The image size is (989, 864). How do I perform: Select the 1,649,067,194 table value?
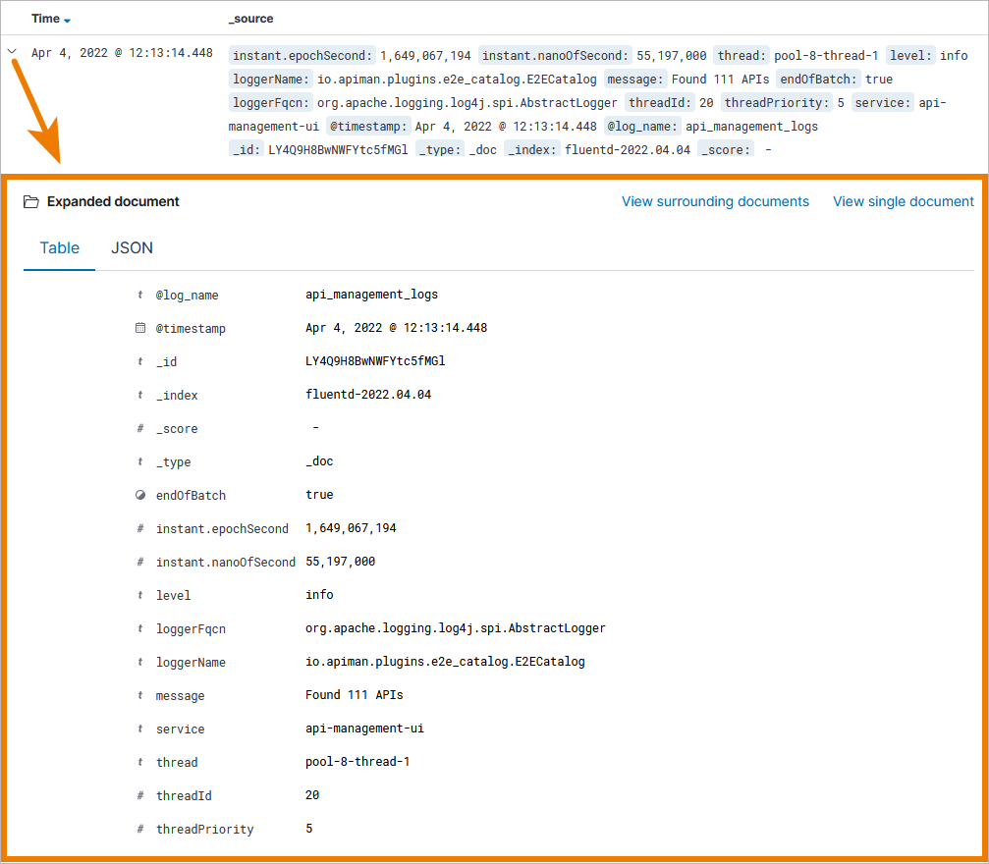(x=351, y=528)
